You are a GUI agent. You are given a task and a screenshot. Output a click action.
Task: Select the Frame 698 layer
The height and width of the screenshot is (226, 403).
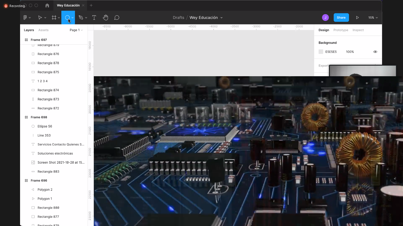[39, 117]
